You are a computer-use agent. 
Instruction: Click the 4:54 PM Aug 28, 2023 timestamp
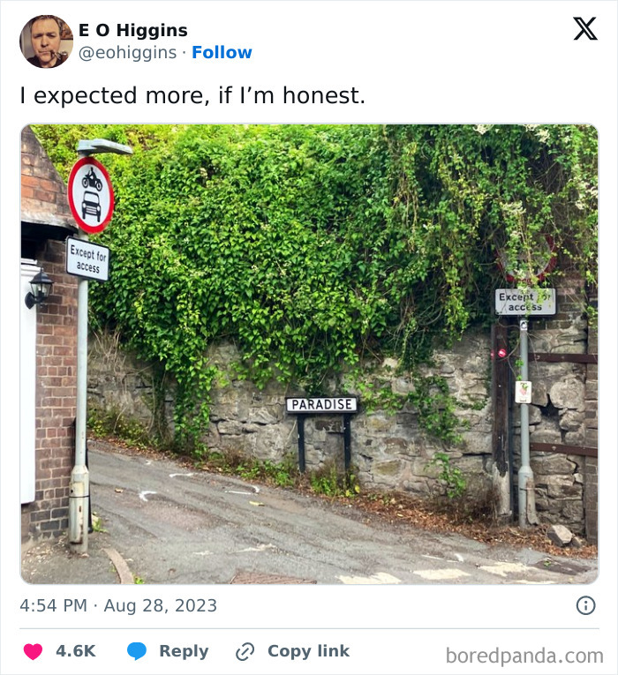118,606
